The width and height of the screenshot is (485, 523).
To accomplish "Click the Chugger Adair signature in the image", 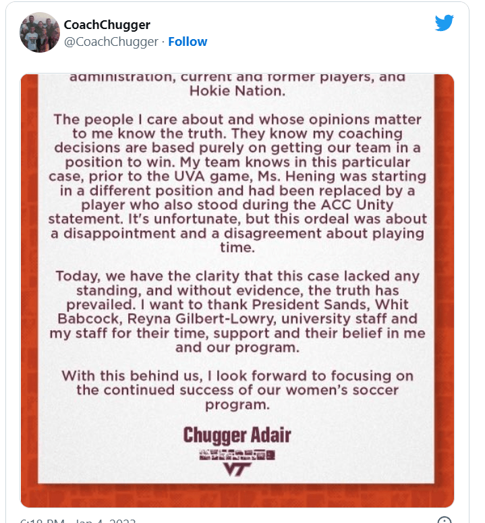I will coord(237,435).
